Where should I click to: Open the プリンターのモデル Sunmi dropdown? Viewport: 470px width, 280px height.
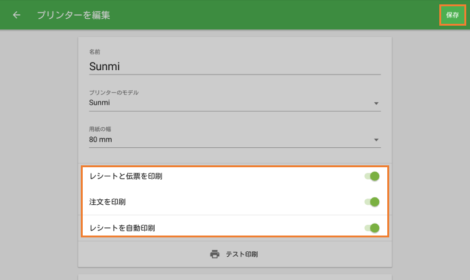click(x=232, y=103)
